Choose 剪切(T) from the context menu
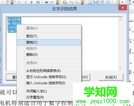 [49, 36]
